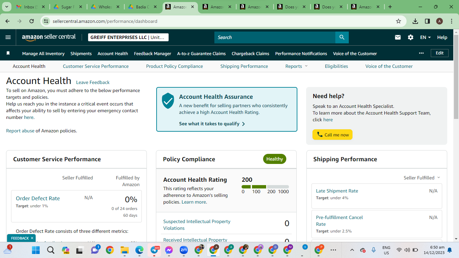Image resolution: width=459 pixels, height=258 pixels.
Task: View site information icon in the address bar
Action: pos(46,21)
